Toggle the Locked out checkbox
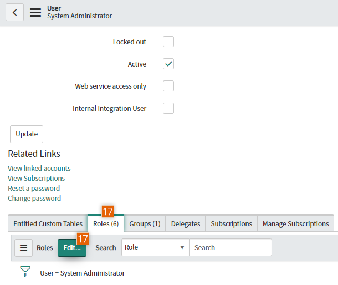338x285 pixels. click(168, 42)
